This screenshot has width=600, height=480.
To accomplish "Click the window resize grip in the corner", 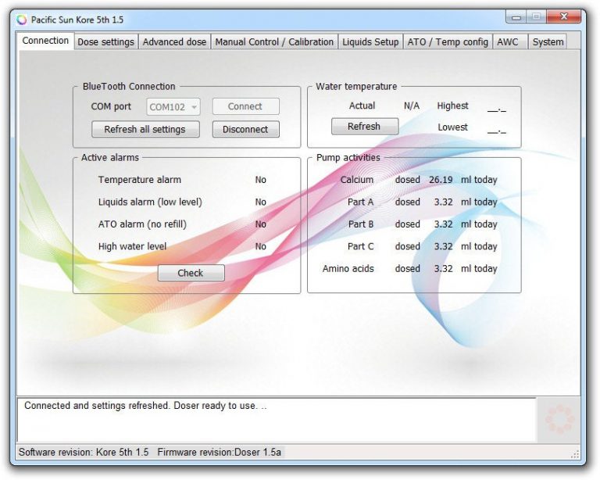I will (576, 453).
